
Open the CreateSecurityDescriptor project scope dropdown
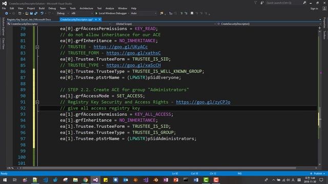(x=59, y=24)
